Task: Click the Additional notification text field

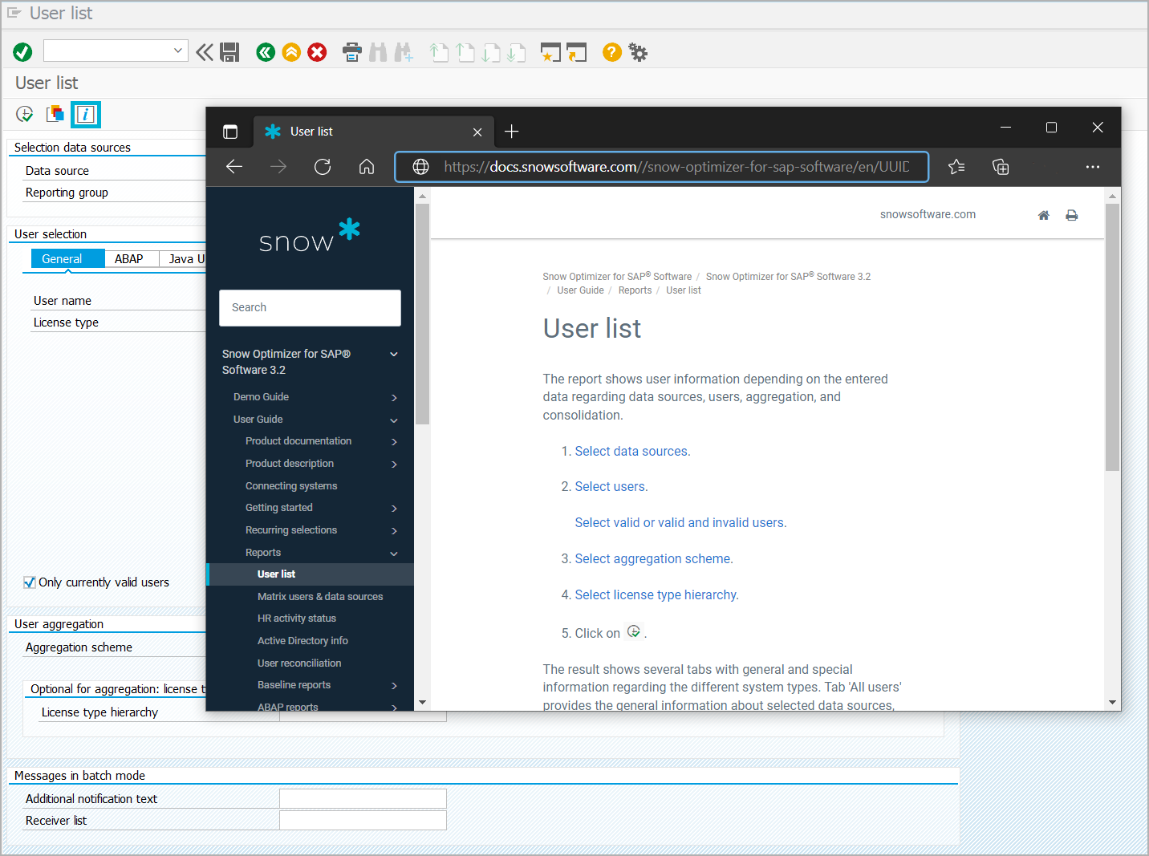Action: (x=363, y=798)
